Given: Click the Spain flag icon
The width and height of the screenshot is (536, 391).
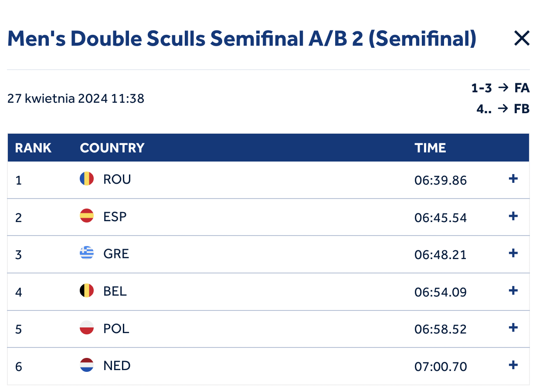Looking at the screenshot, I should (x=87, y=216).
